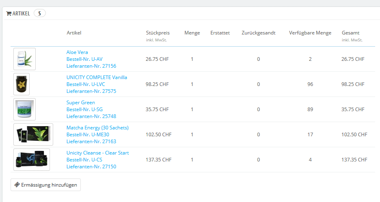The image size is (380, 202).
Task: Open the Aloe Vera product link
Action: coord(77,52)
